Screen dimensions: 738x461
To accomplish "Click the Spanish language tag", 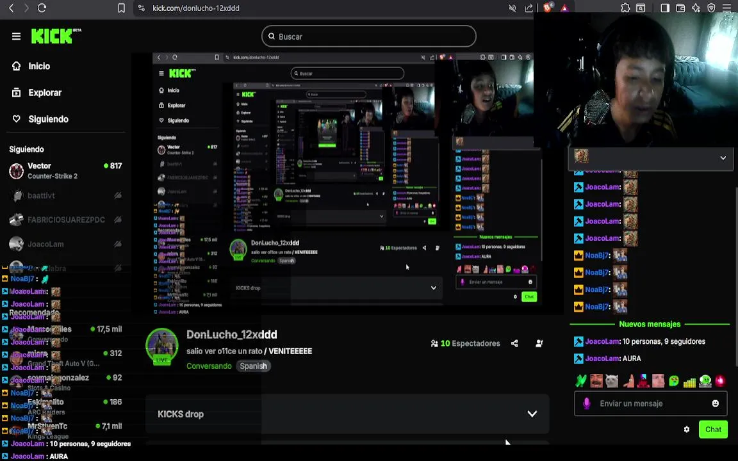I will pos(253,366).
